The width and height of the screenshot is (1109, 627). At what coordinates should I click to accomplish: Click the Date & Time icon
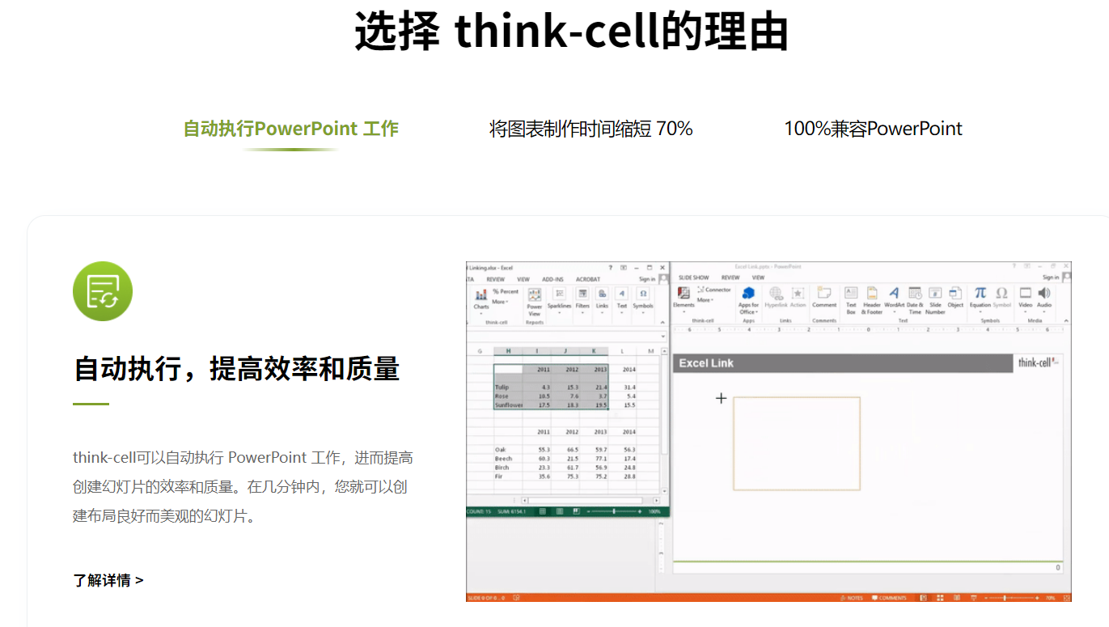(x=915, y=293)
